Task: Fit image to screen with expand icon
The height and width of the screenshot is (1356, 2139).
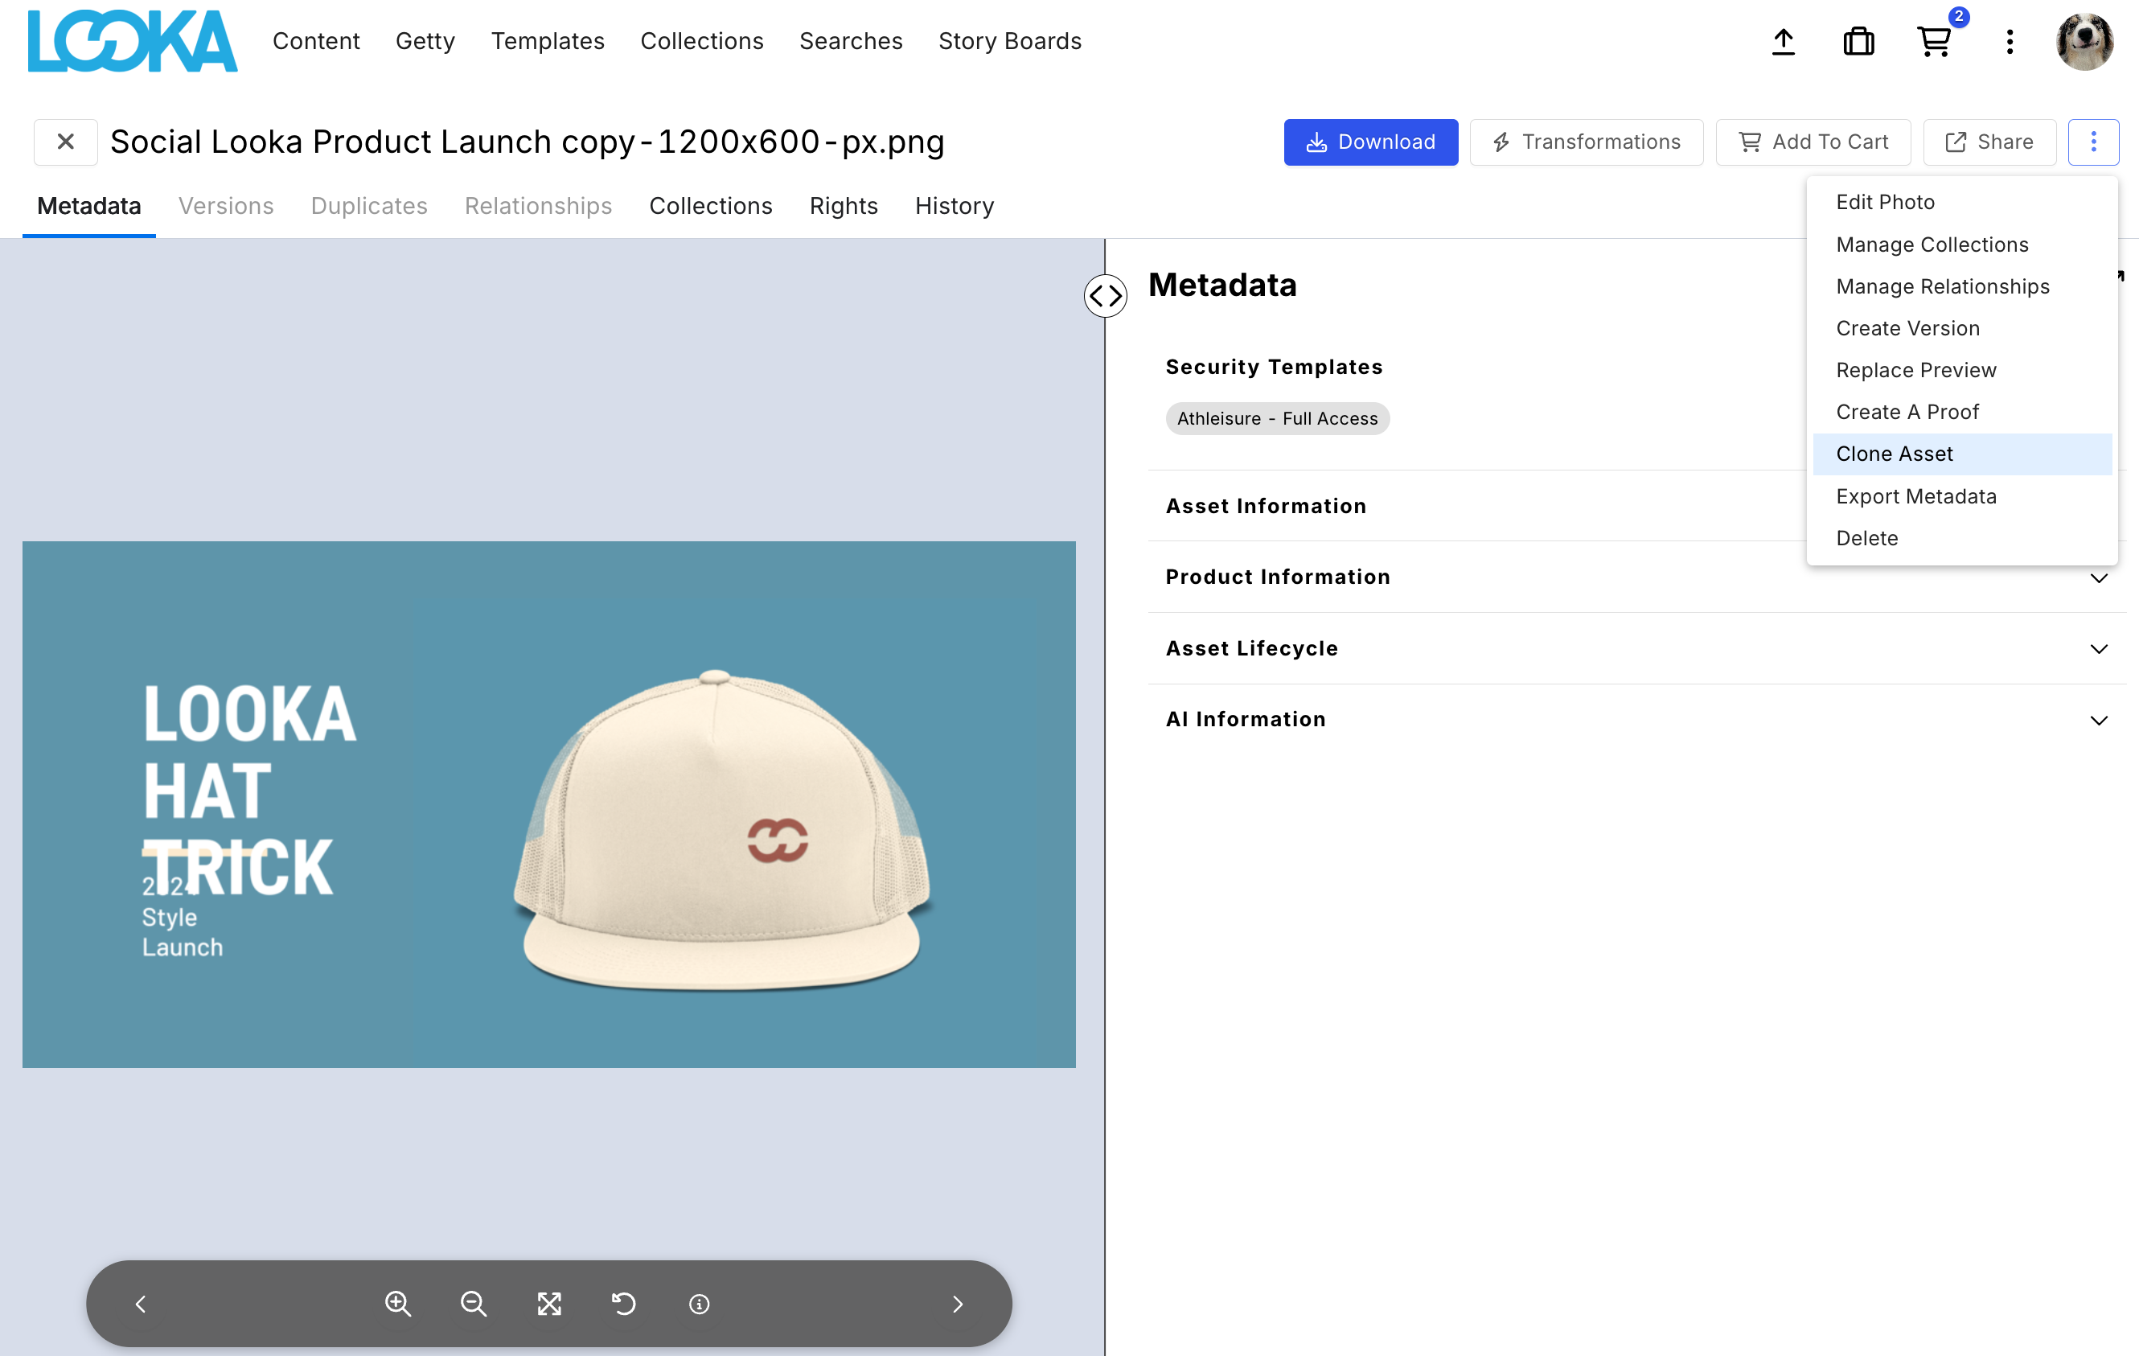Action: 549,1304
